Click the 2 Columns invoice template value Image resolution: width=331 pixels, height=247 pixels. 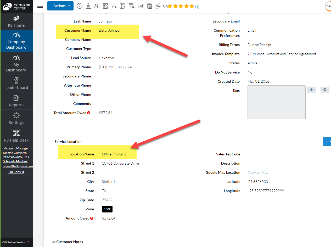[282, 54]
